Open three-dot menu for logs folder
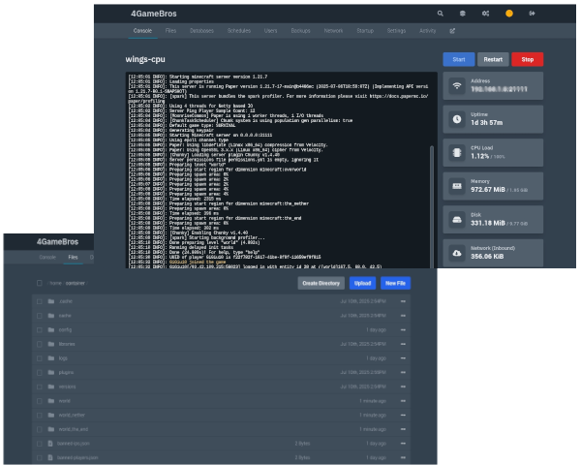The width and height of the screenshot is (581, 465). point(403,357)
